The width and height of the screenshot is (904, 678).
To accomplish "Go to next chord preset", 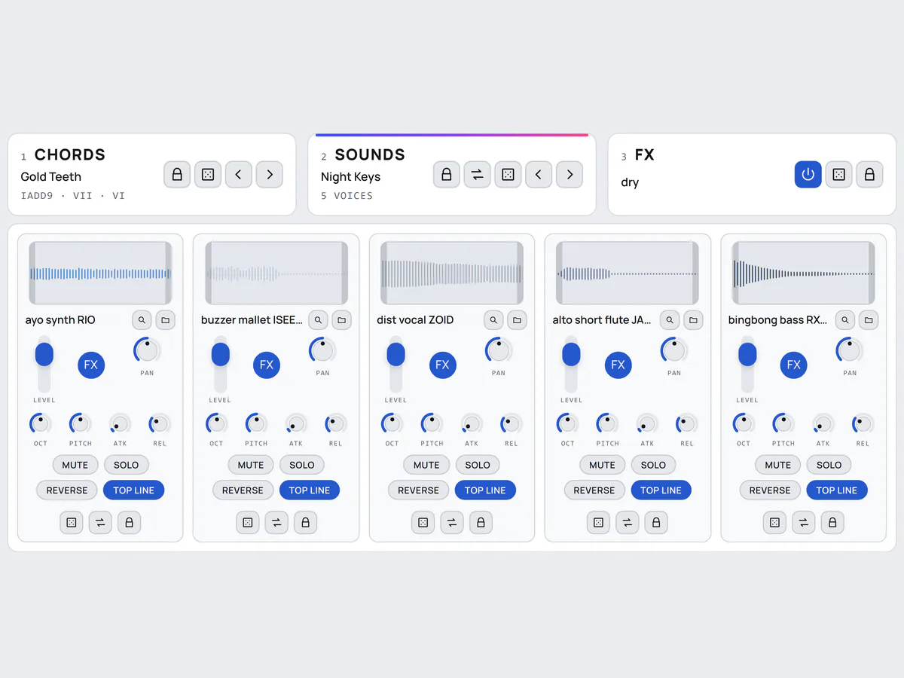I will click(x=270, y=175).
